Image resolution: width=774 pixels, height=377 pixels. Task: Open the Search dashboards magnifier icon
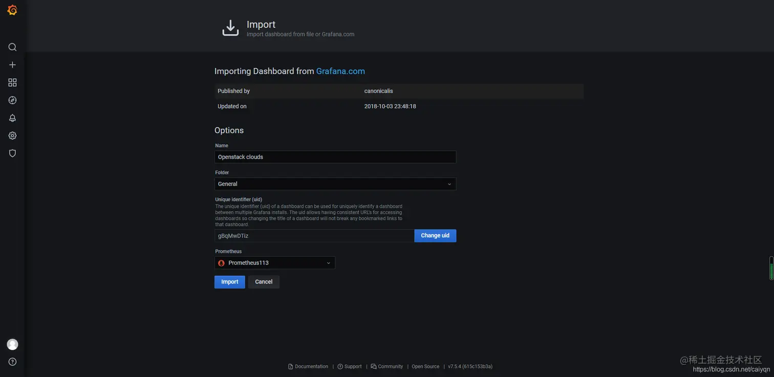(12, 47)
